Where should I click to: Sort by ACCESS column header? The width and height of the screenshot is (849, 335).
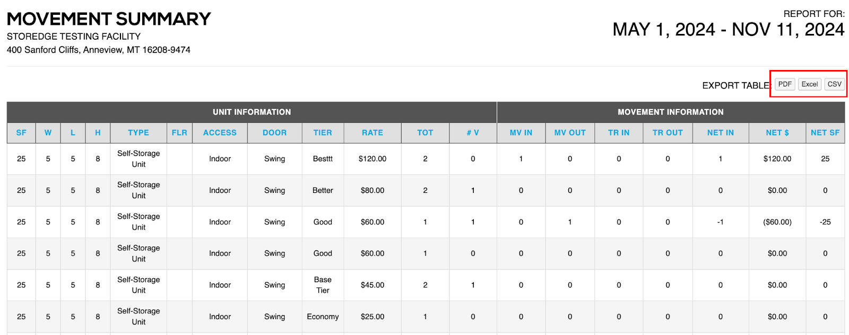click(220, 133)
